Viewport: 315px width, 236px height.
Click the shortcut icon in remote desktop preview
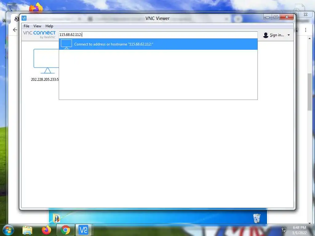[x=57, y=218]
